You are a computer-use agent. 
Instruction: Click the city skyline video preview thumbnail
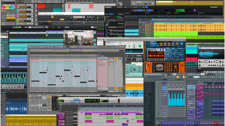click(79, 38)
